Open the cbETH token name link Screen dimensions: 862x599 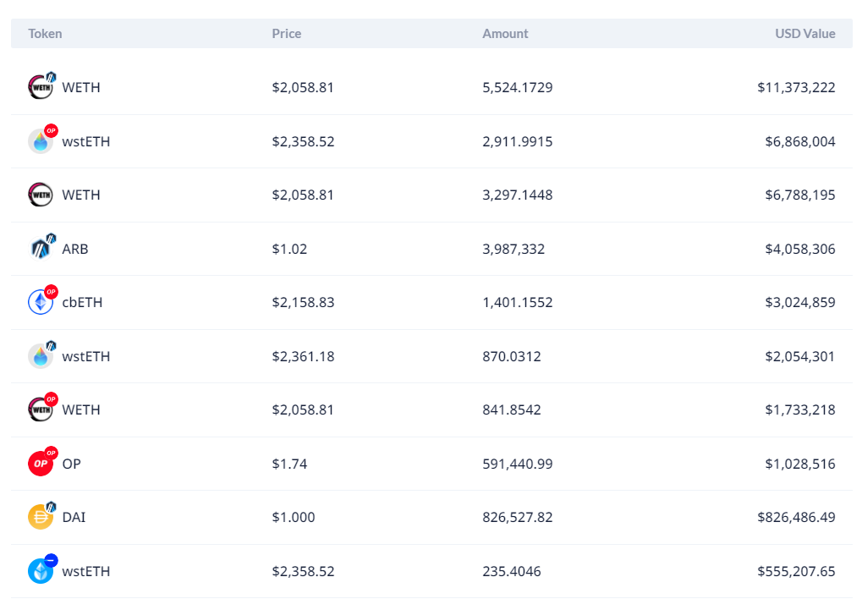[82, 303]
